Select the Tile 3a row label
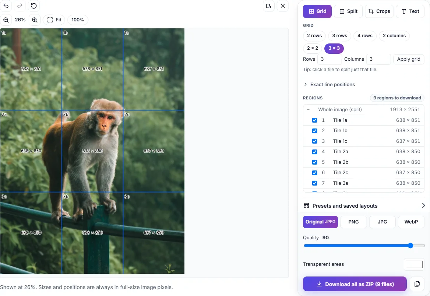 (340, 183)
